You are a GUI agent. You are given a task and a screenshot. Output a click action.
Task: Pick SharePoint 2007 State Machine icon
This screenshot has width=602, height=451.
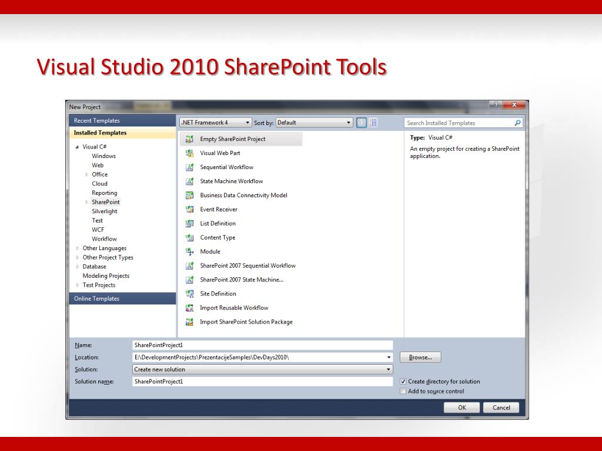(x=189, y=280)
